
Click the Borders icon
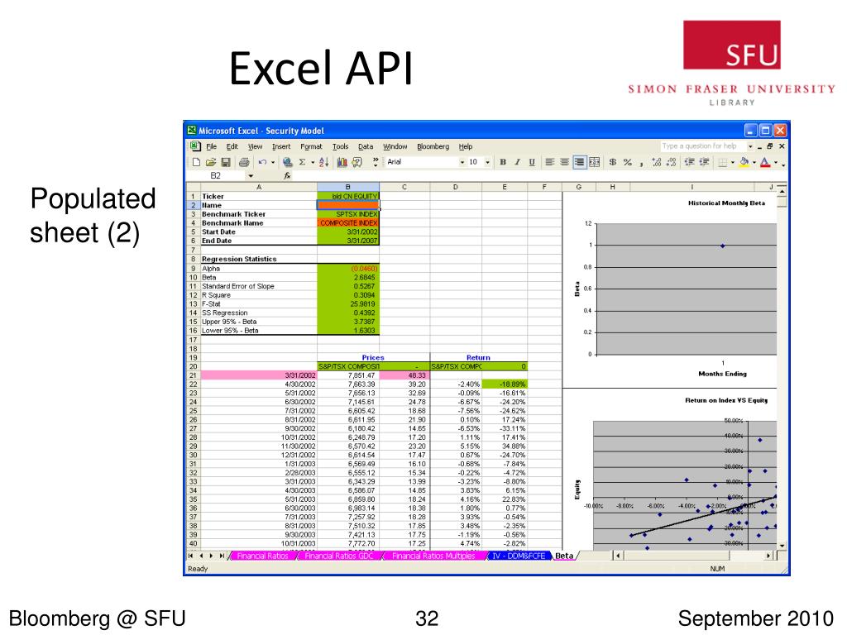pos(722,162)
